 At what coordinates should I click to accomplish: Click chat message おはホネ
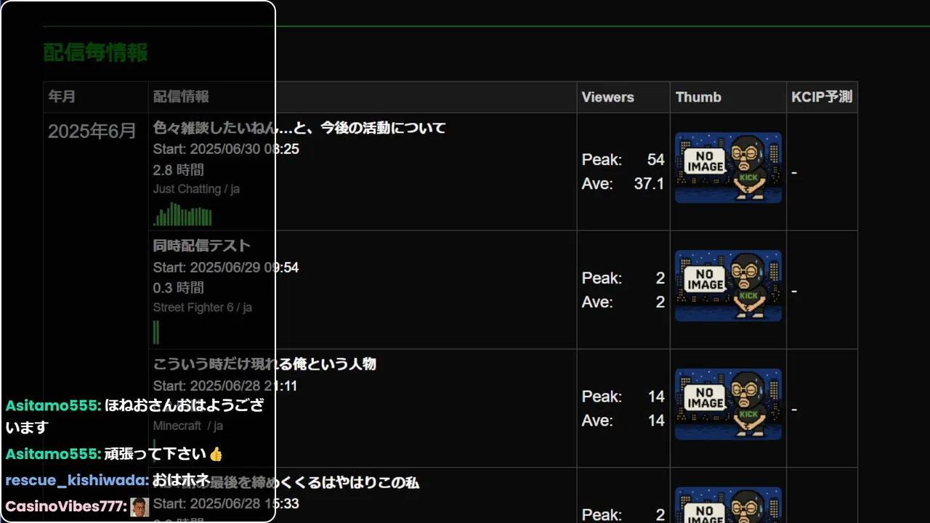182,480
